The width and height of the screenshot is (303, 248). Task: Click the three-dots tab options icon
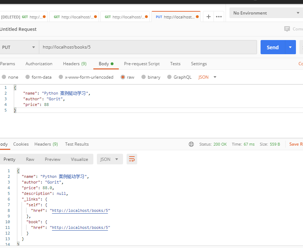(x=219, y=17)
